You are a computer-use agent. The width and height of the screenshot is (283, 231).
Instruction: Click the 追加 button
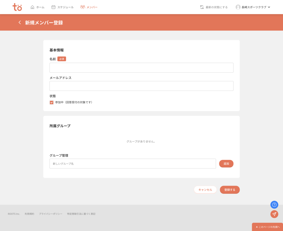click(226, 164)
